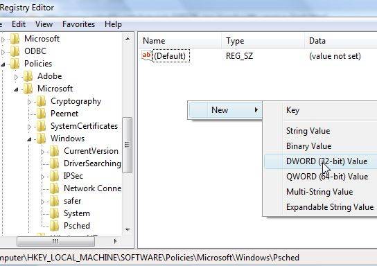Collapse the Windows tree node
This screenshot has height=266, width=377.
click(x=29, y=139)
